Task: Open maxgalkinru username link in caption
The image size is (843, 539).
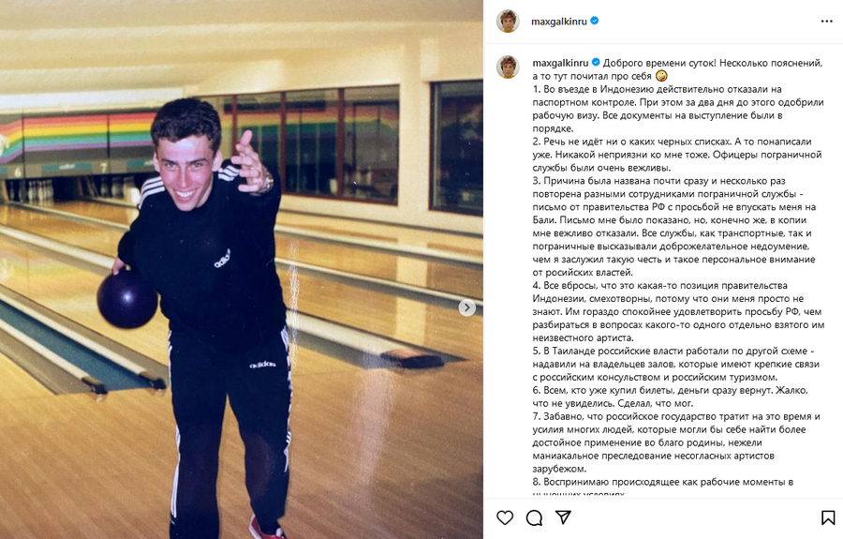Action: pos(560,63)
